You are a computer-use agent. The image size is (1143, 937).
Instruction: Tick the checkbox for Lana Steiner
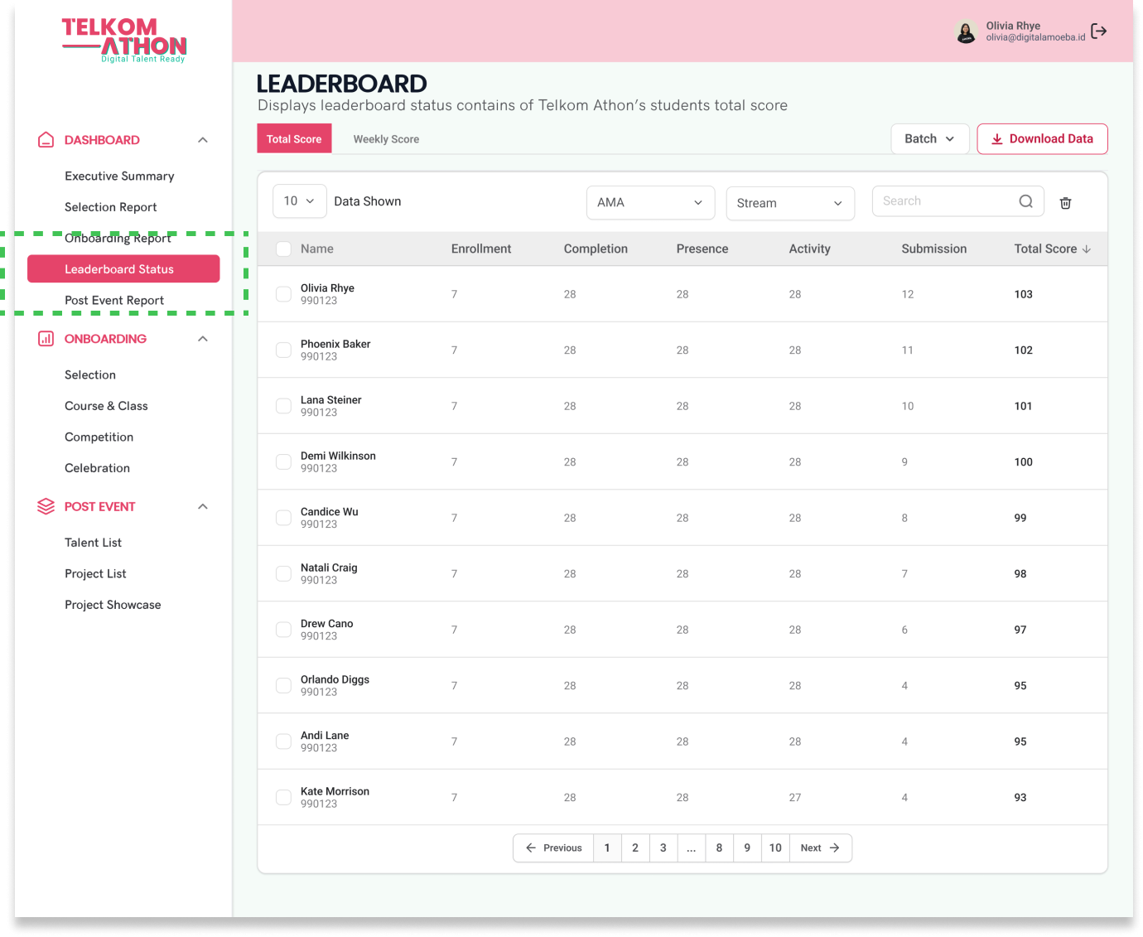pyautogui.click(x=283, y=406)
